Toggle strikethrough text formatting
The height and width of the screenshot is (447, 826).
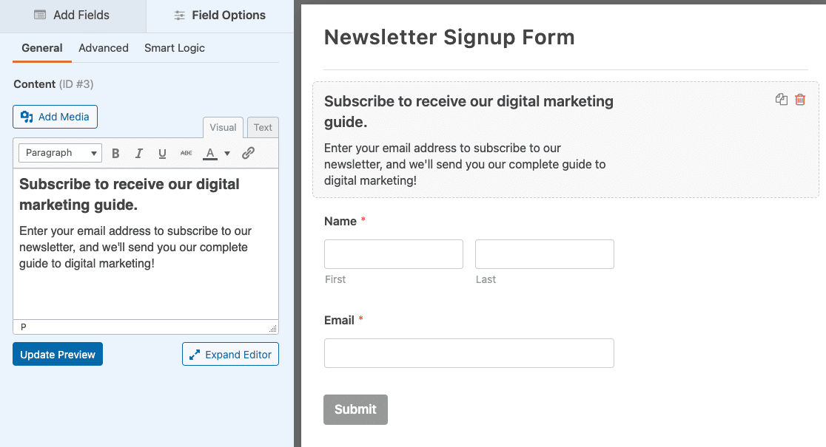point(186,154)
